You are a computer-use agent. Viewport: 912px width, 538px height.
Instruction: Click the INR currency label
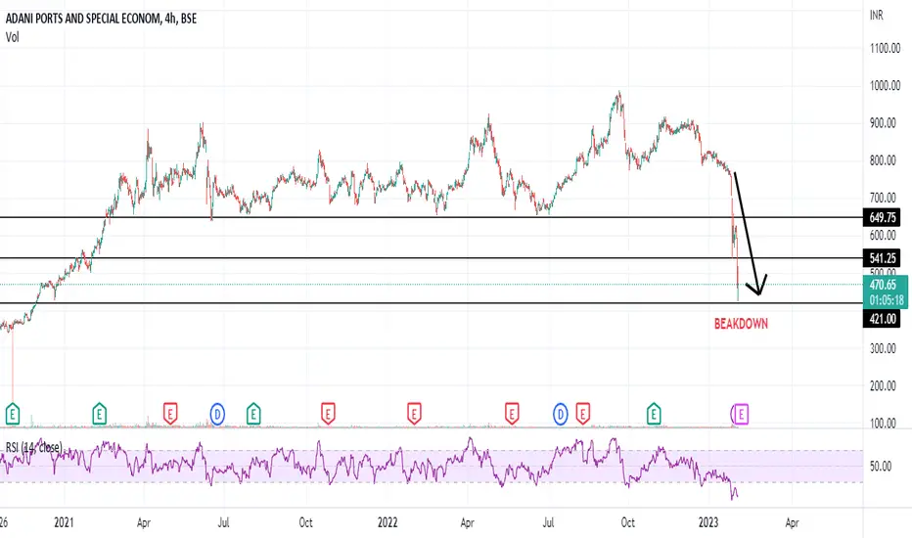[877, 15]
